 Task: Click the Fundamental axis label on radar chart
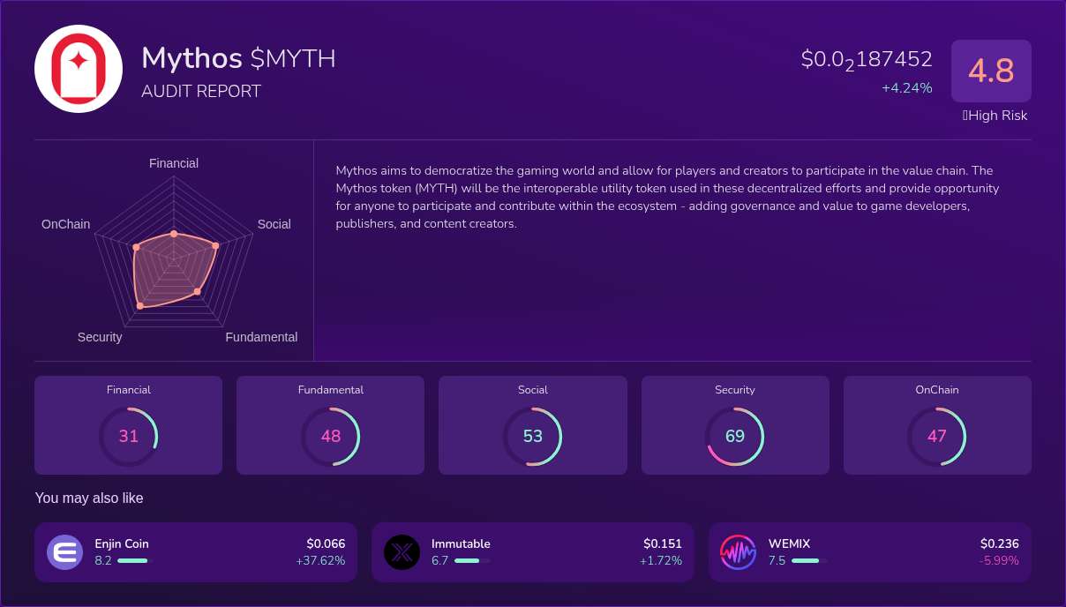[261, 337]
